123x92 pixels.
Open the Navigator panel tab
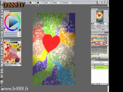pos(95,9)
